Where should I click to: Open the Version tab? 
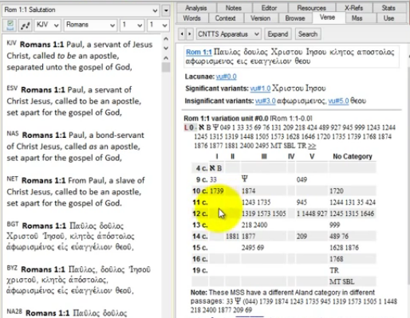[260, 18]
